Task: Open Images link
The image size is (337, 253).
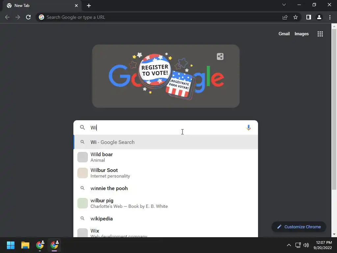Action: (301, 34)
